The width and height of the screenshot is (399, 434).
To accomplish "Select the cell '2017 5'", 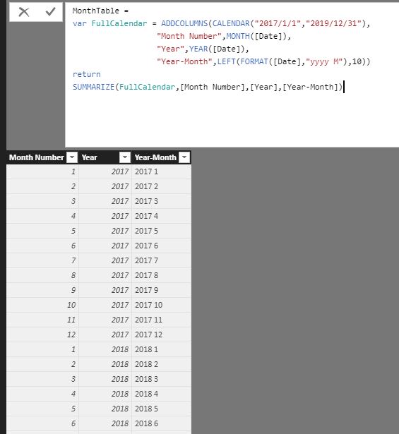I will (x=161, y=231).
